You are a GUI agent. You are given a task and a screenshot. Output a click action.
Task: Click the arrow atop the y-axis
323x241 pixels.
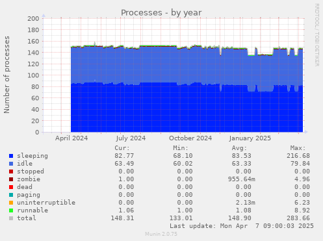coord(44,16)
